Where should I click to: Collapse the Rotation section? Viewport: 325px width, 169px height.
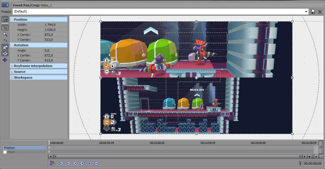click(12, 45)
